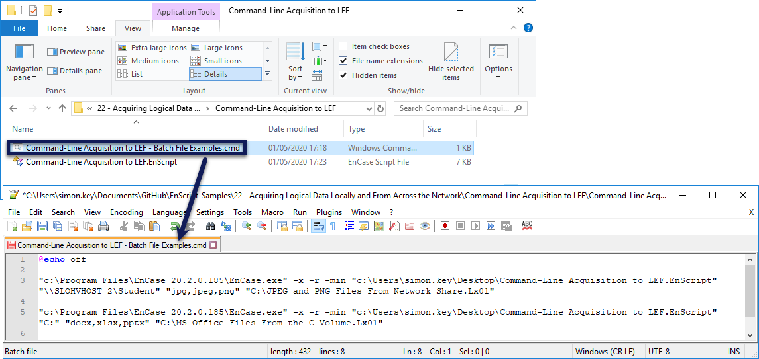Click the ABC spell check icon
The image size is (759, 359).
pyautogui.click(x=527, y=226)
